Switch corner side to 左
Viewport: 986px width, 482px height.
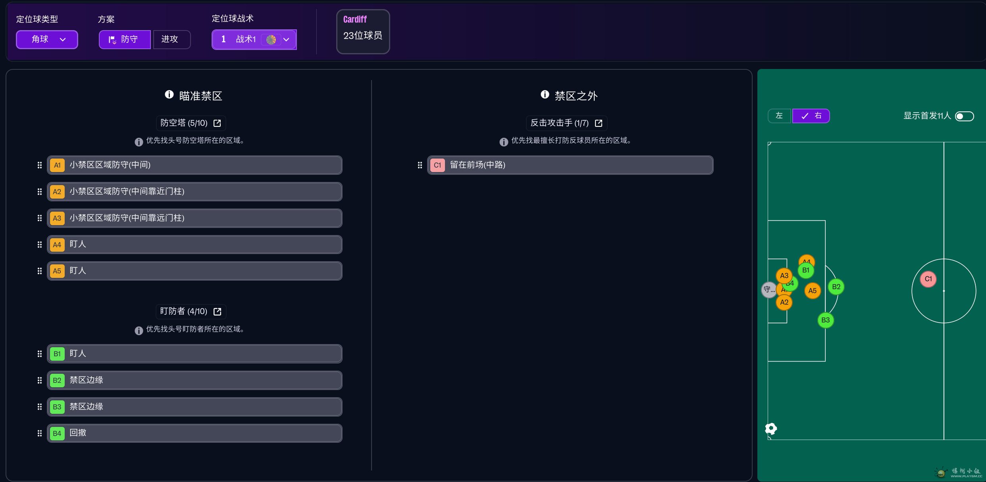(779, 116)
